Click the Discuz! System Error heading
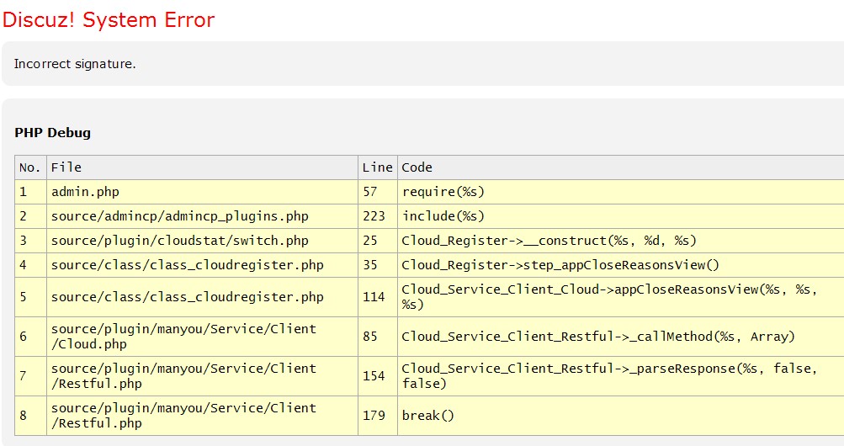The image size is (844, 446). point(109,20)
